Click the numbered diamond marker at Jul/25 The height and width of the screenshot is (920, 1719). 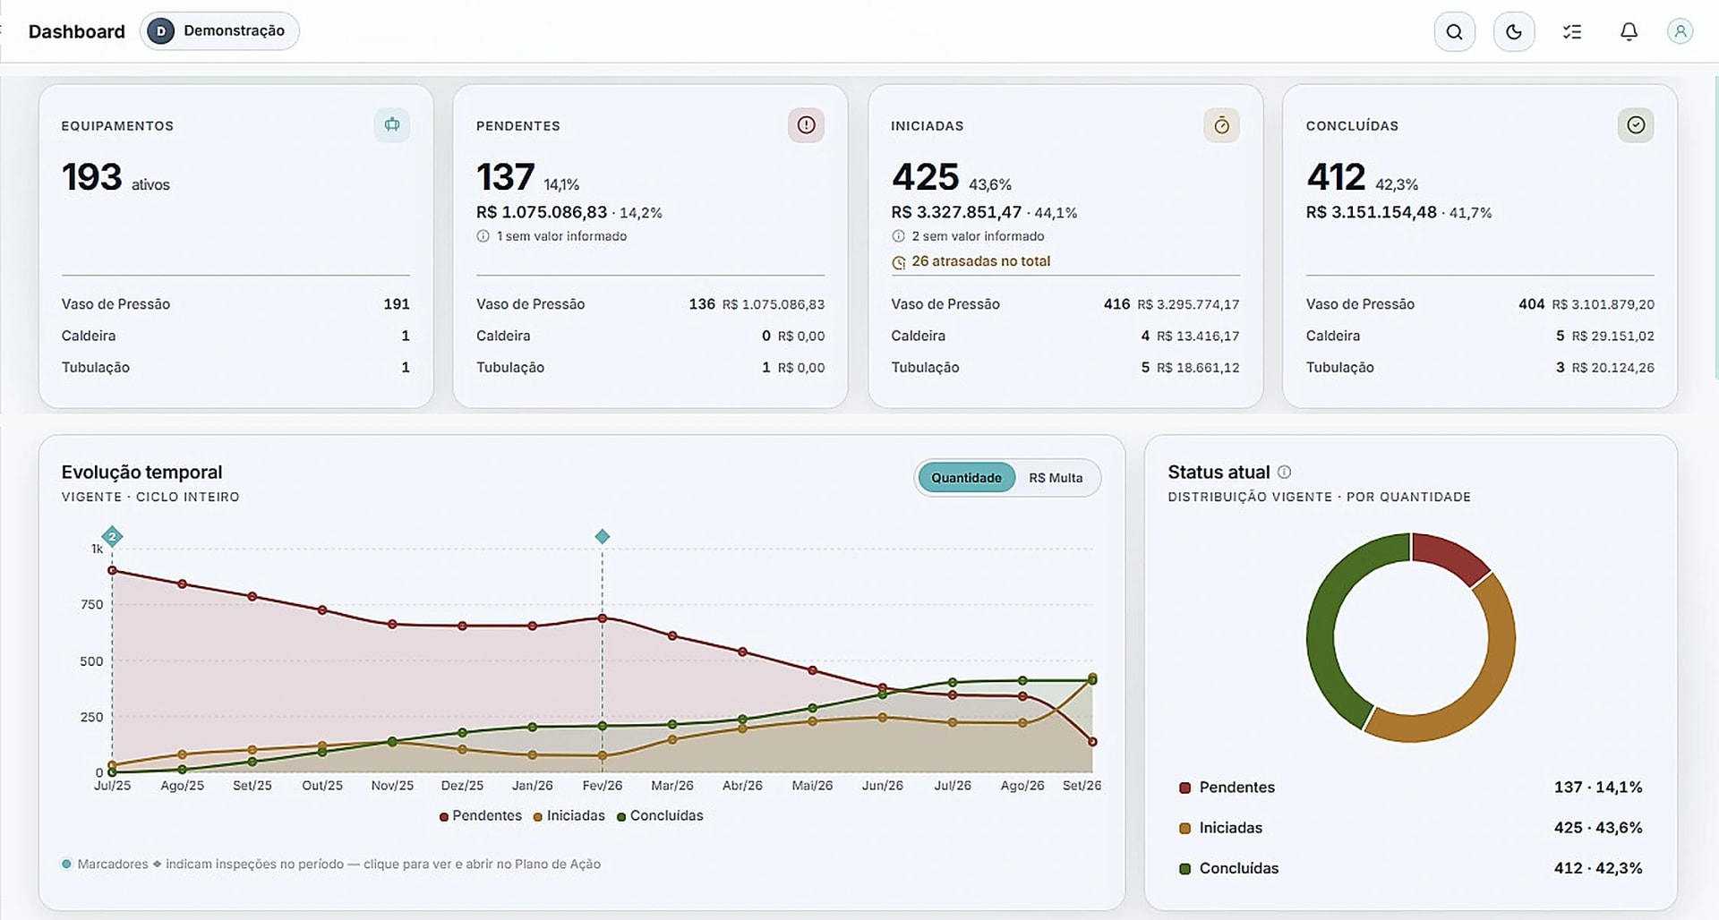[x=112, y=537]
